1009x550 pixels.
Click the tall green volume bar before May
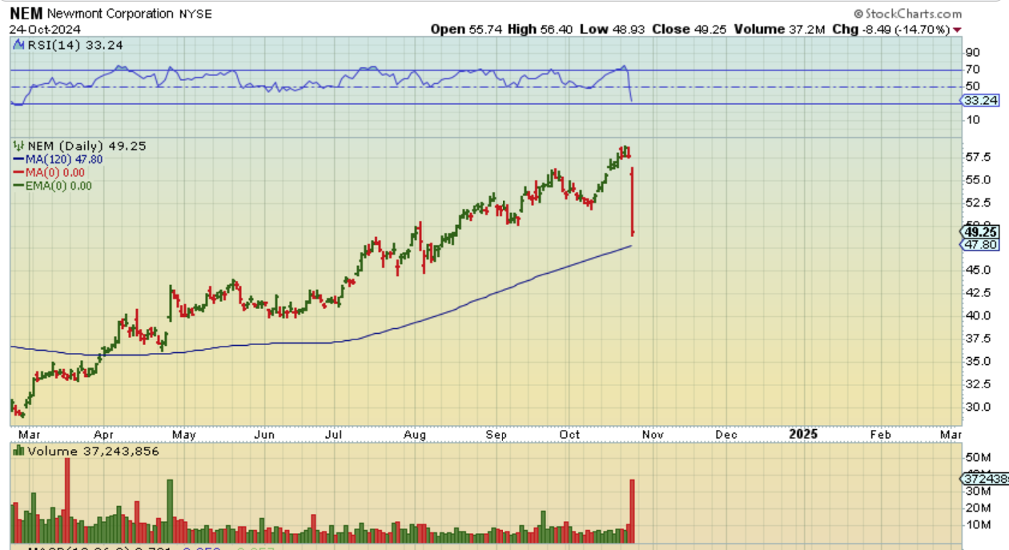tap(170, 511)
